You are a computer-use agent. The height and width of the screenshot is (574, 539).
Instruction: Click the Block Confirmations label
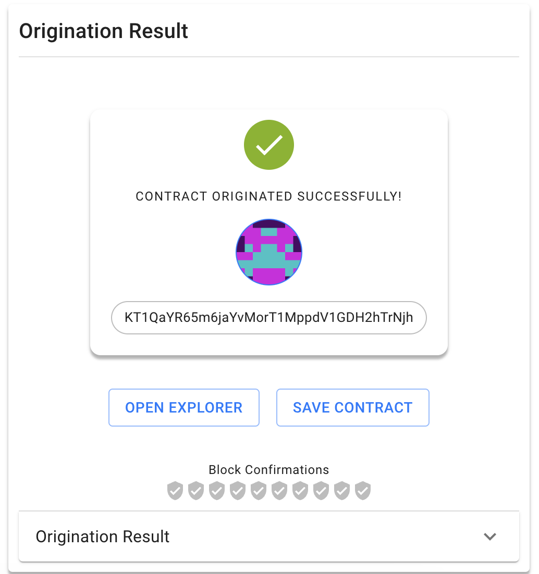pos(269,470)
